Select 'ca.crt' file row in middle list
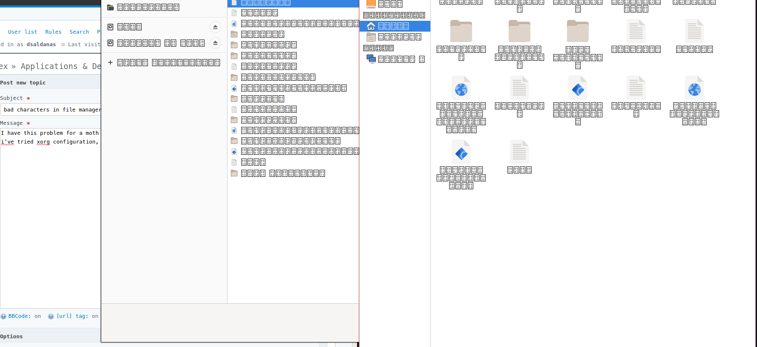This screenshot has height=347, width=757. click(x=293, y=13)
